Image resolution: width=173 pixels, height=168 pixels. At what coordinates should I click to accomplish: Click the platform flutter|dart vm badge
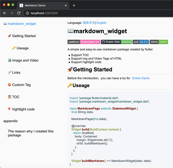84,42
